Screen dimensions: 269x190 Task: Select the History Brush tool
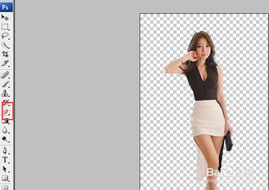click(x=5, y=102)
